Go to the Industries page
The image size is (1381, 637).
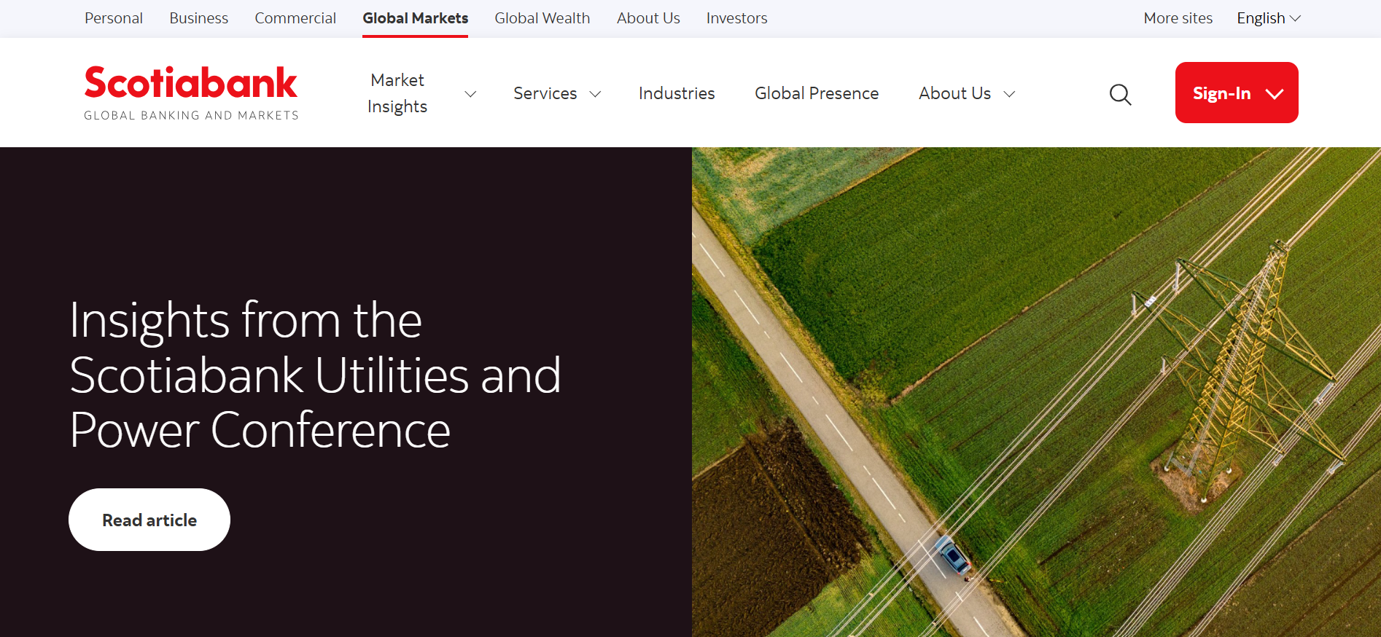point(677,93)
